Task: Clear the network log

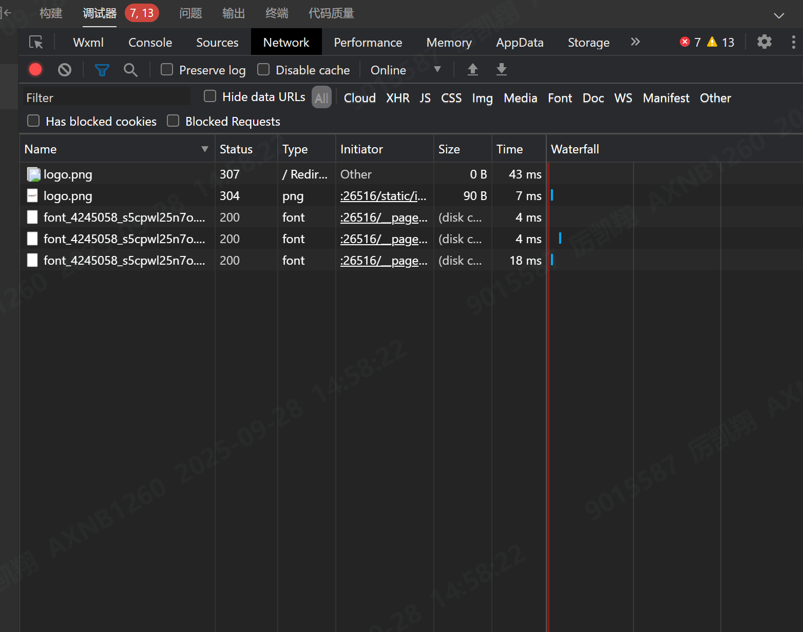Action: [x=65, y=69]
